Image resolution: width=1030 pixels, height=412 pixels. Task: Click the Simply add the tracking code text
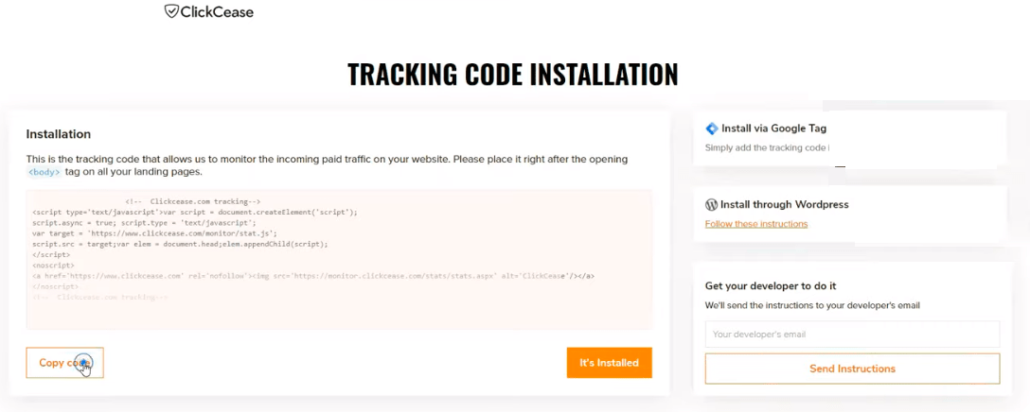click(767, 148)
